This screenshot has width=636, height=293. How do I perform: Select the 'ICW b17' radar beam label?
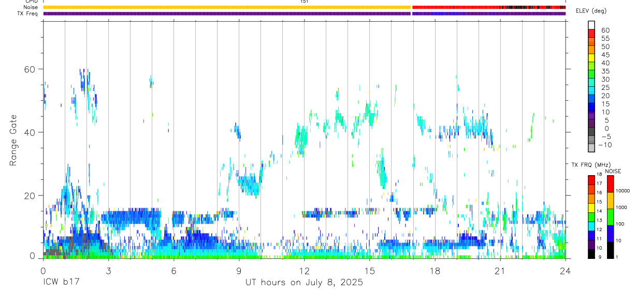coord(61,283)
